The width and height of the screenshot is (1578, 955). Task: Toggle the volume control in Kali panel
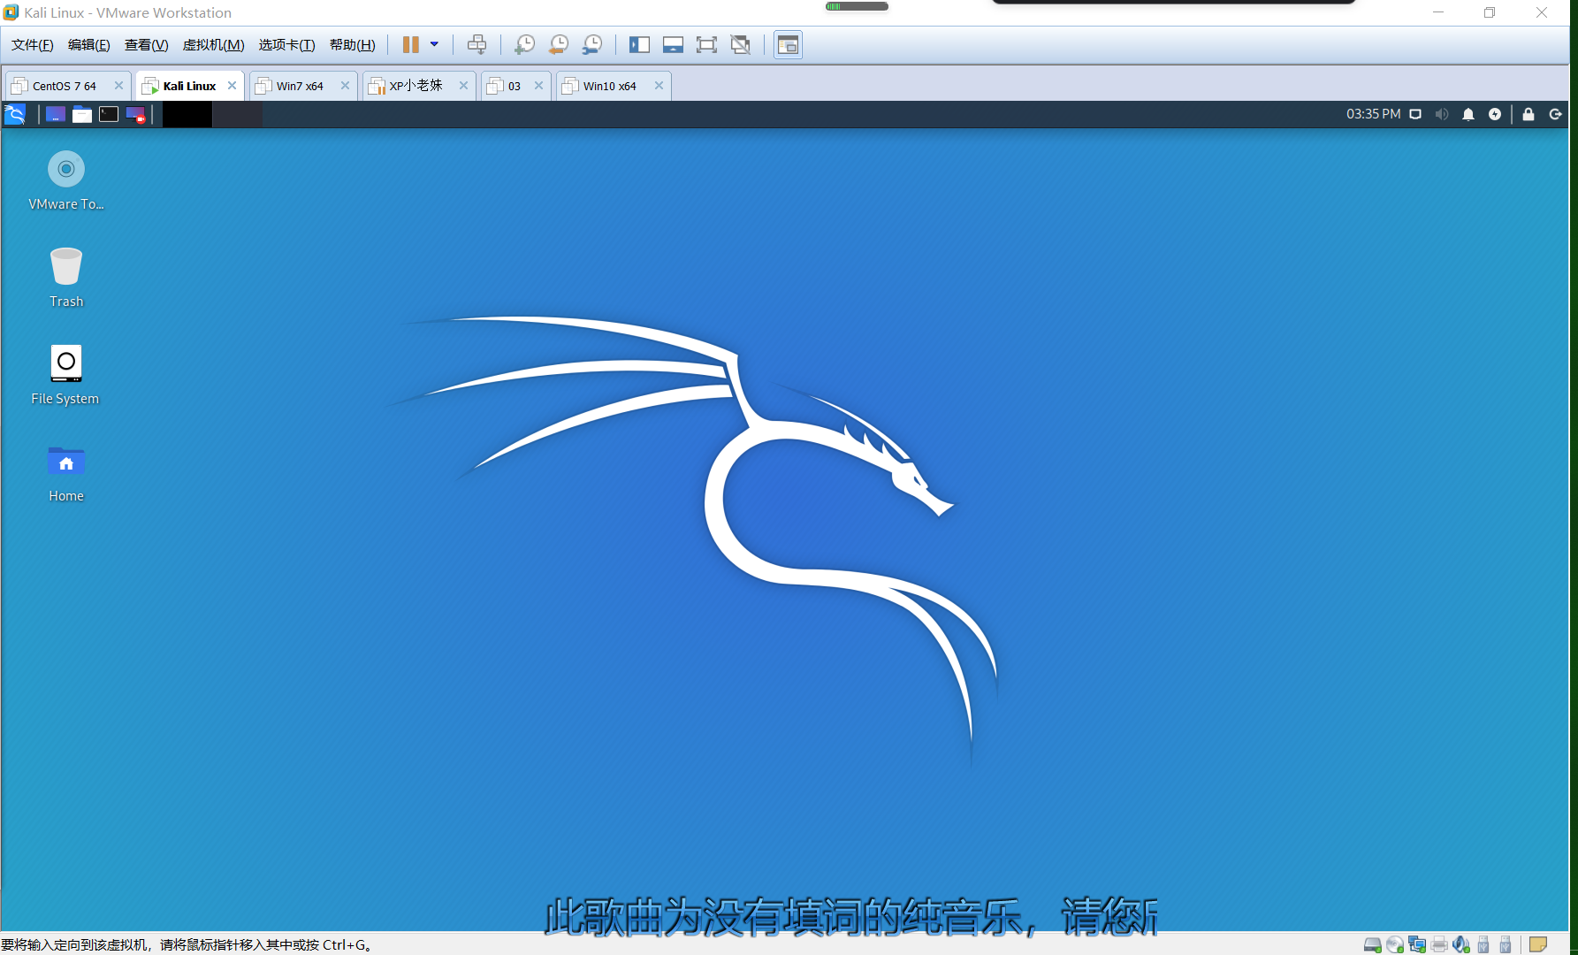pyautogui.click(x=1442, y=114)
